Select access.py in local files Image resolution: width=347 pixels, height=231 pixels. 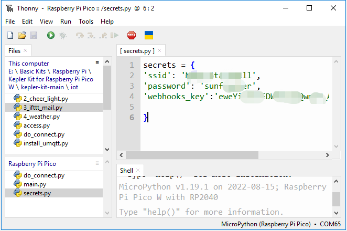click(54, 125)
